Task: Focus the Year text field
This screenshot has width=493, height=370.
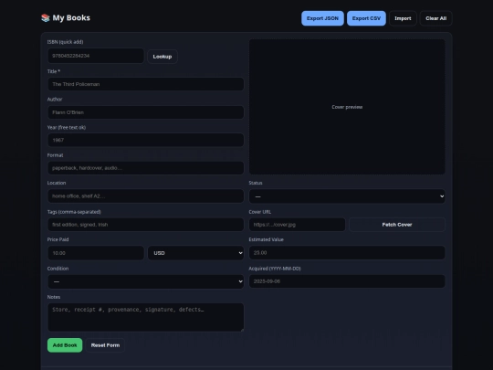Action: coord(145,140)
